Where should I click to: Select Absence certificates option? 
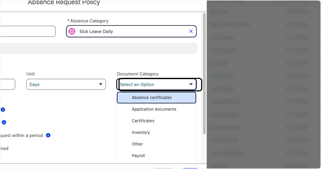pyautogui.click(x=152, y=98)
